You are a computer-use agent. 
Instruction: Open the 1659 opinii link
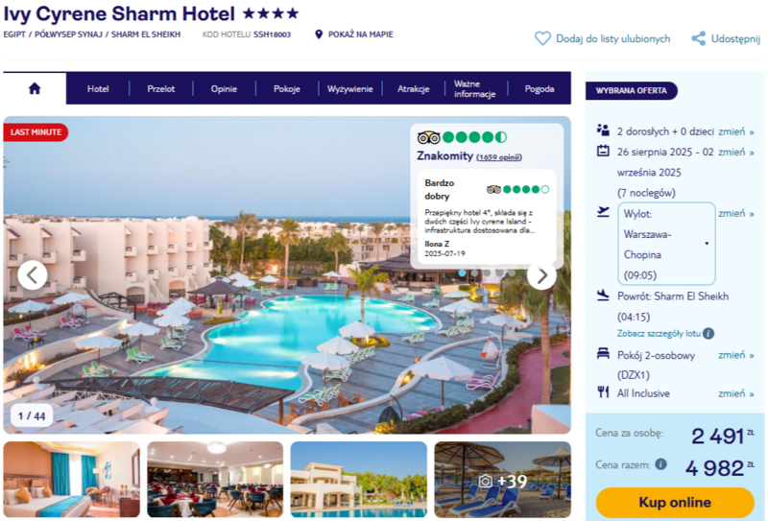click(x=499, y=157)
